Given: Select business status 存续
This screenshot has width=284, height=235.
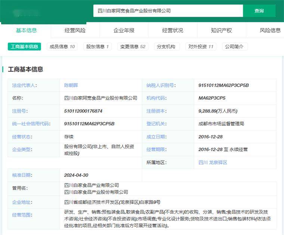Looking at the screenshot, I should coord(69,137).
